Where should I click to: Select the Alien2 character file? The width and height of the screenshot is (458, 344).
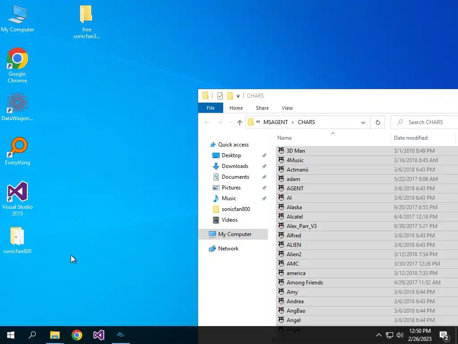point(367,254)
